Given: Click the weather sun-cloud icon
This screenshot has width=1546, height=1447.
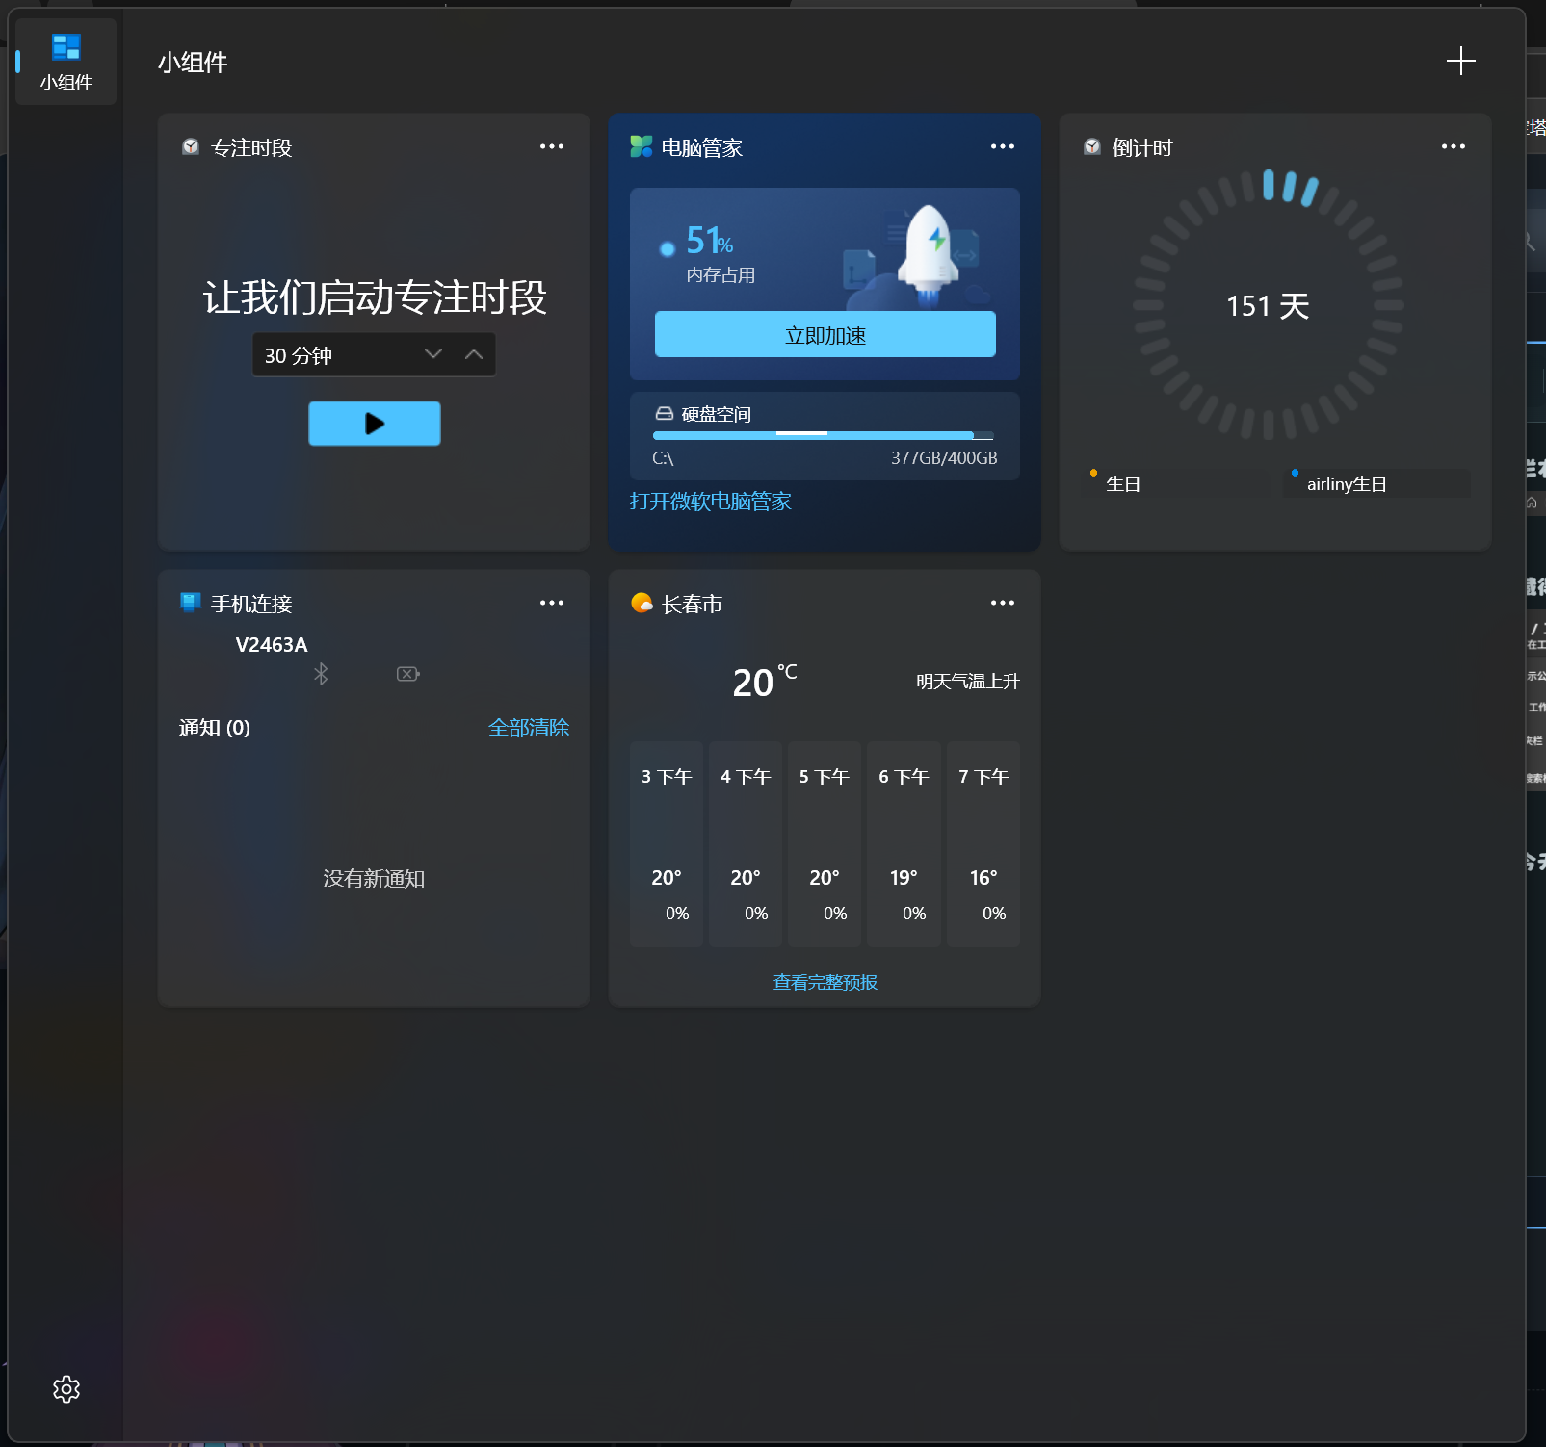Looking at the screenshot, I should [x=642, y=603].
